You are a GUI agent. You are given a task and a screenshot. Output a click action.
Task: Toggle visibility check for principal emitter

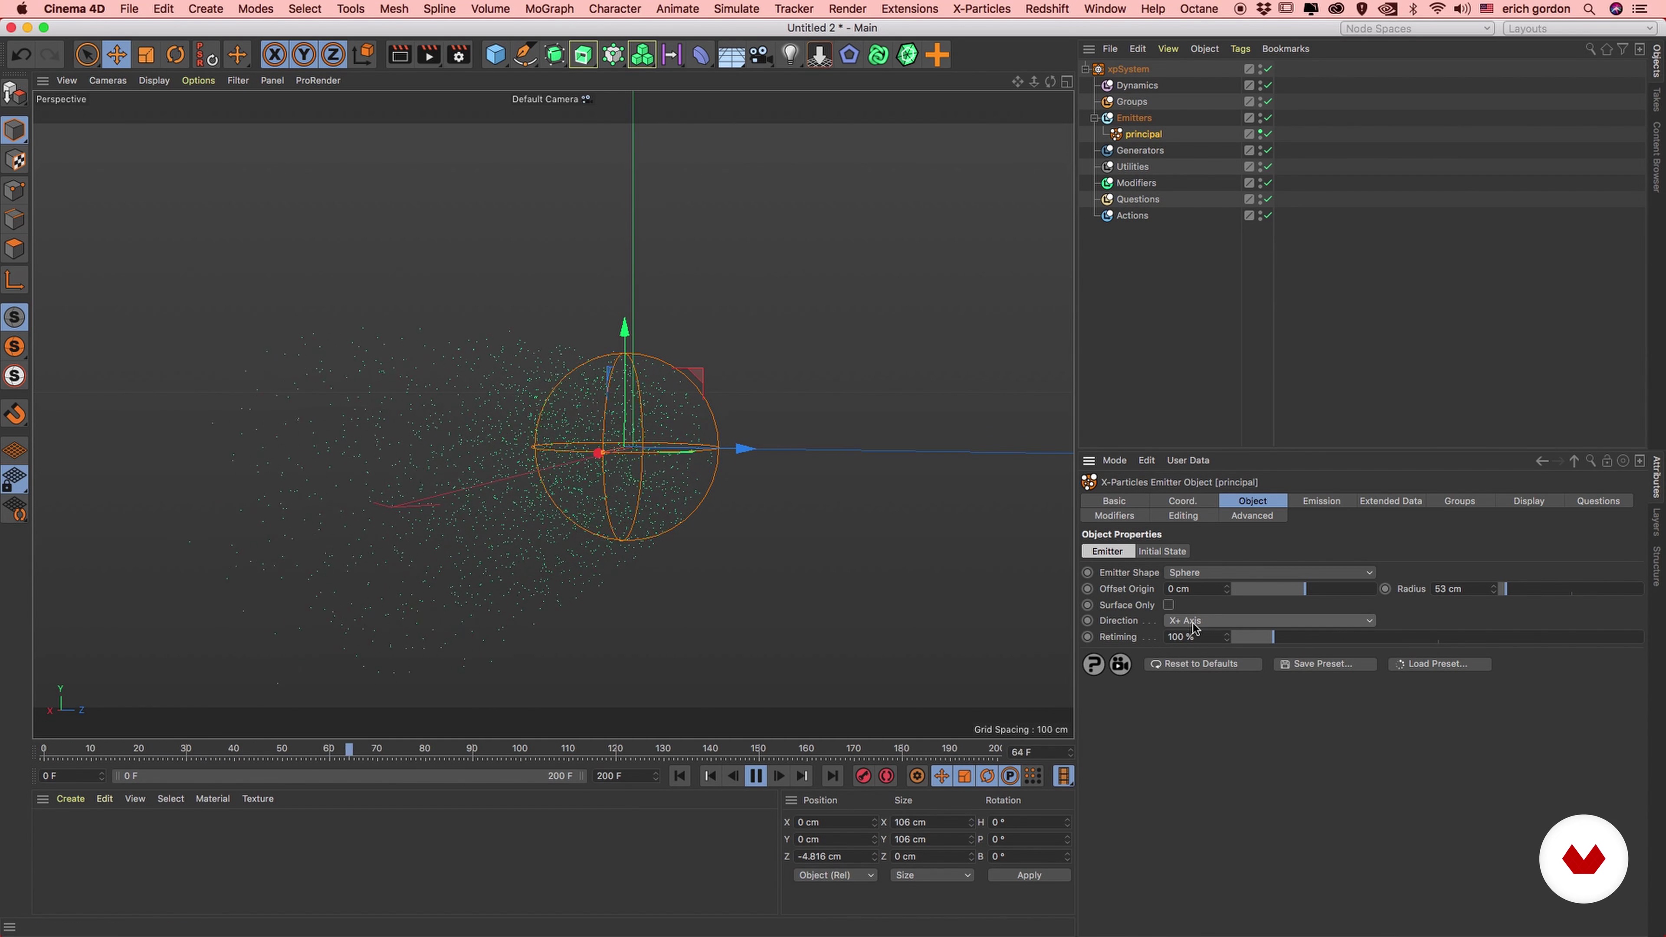coord(1268,134)
